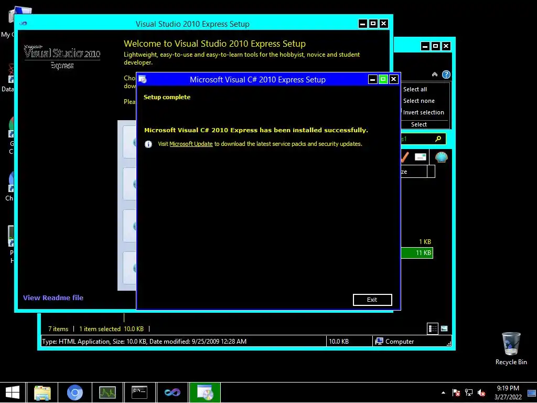Click the Action Center flag tray icon
The height and width of the screenshot is (403, 537).
tap(456, 393)
